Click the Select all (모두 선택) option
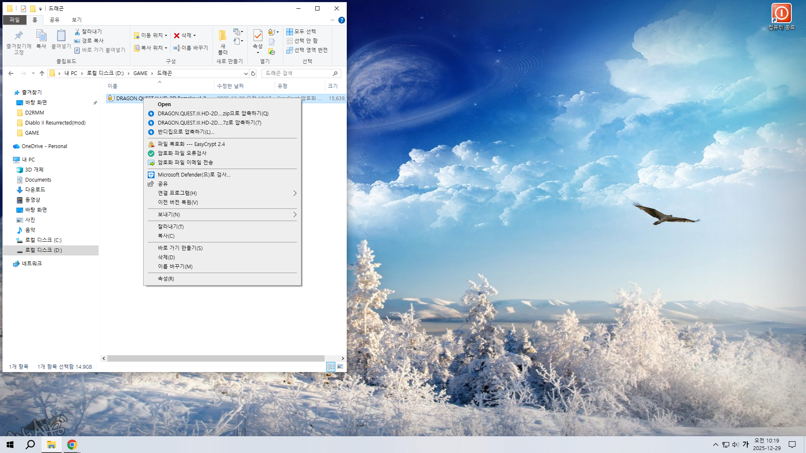 [x=301, y=31]
